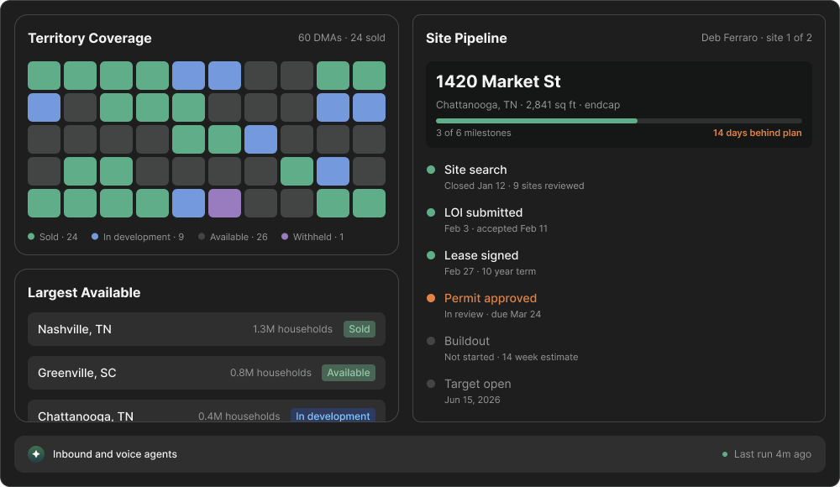Click the Largest Available title

(84, 292)
